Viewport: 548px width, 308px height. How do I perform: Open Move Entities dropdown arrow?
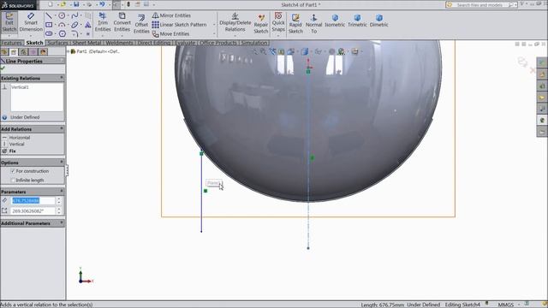214,34
